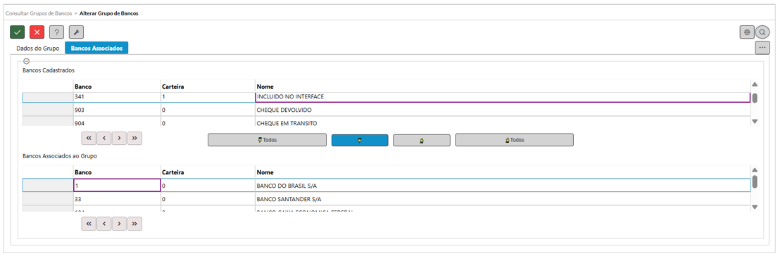Move the selected bank down with the blue arrow button

pyautogui.click(x=360, y=140)
